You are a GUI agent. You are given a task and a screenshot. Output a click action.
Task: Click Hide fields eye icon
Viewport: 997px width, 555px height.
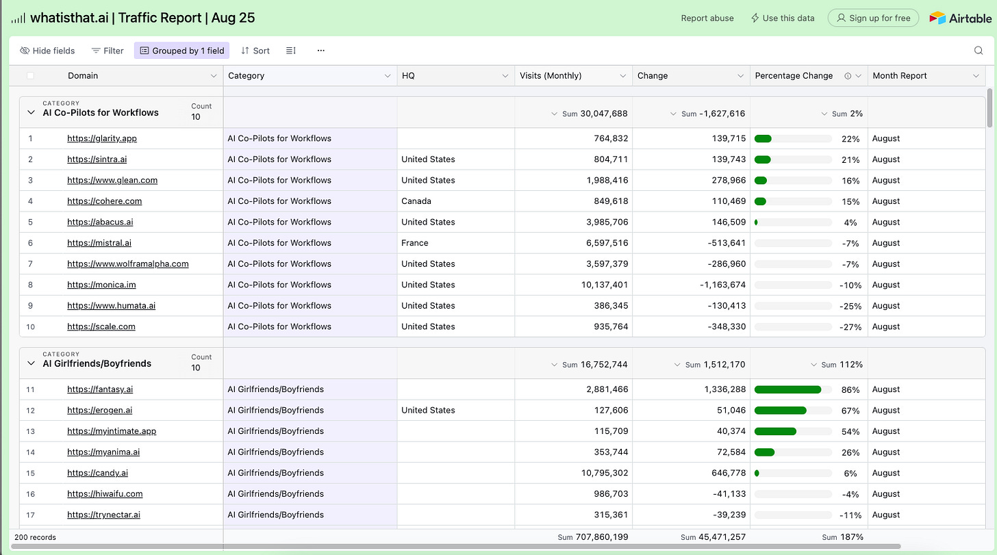click(x=25, y=51)
